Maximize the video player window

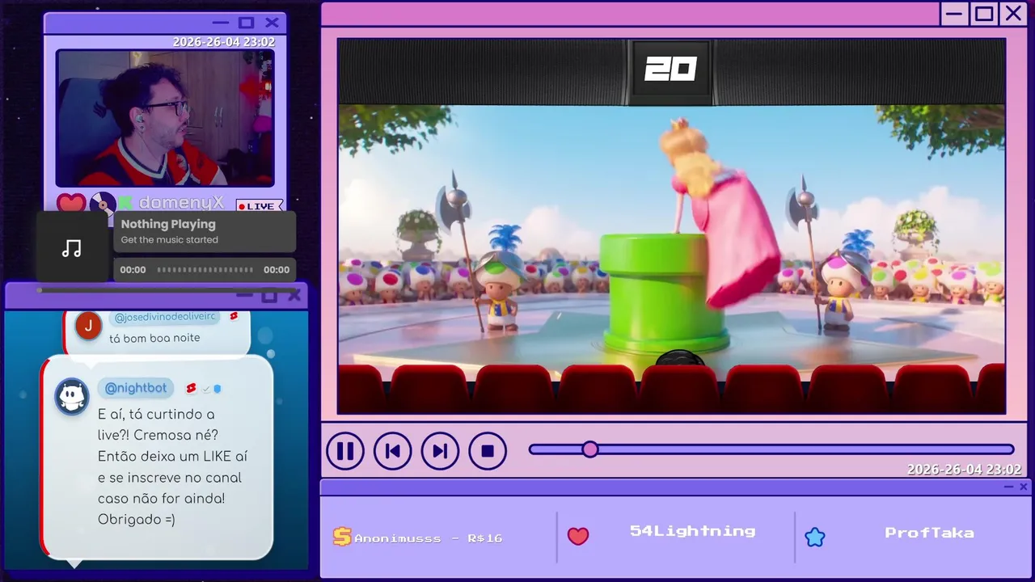pyautogui.click(x=984, y=14)
